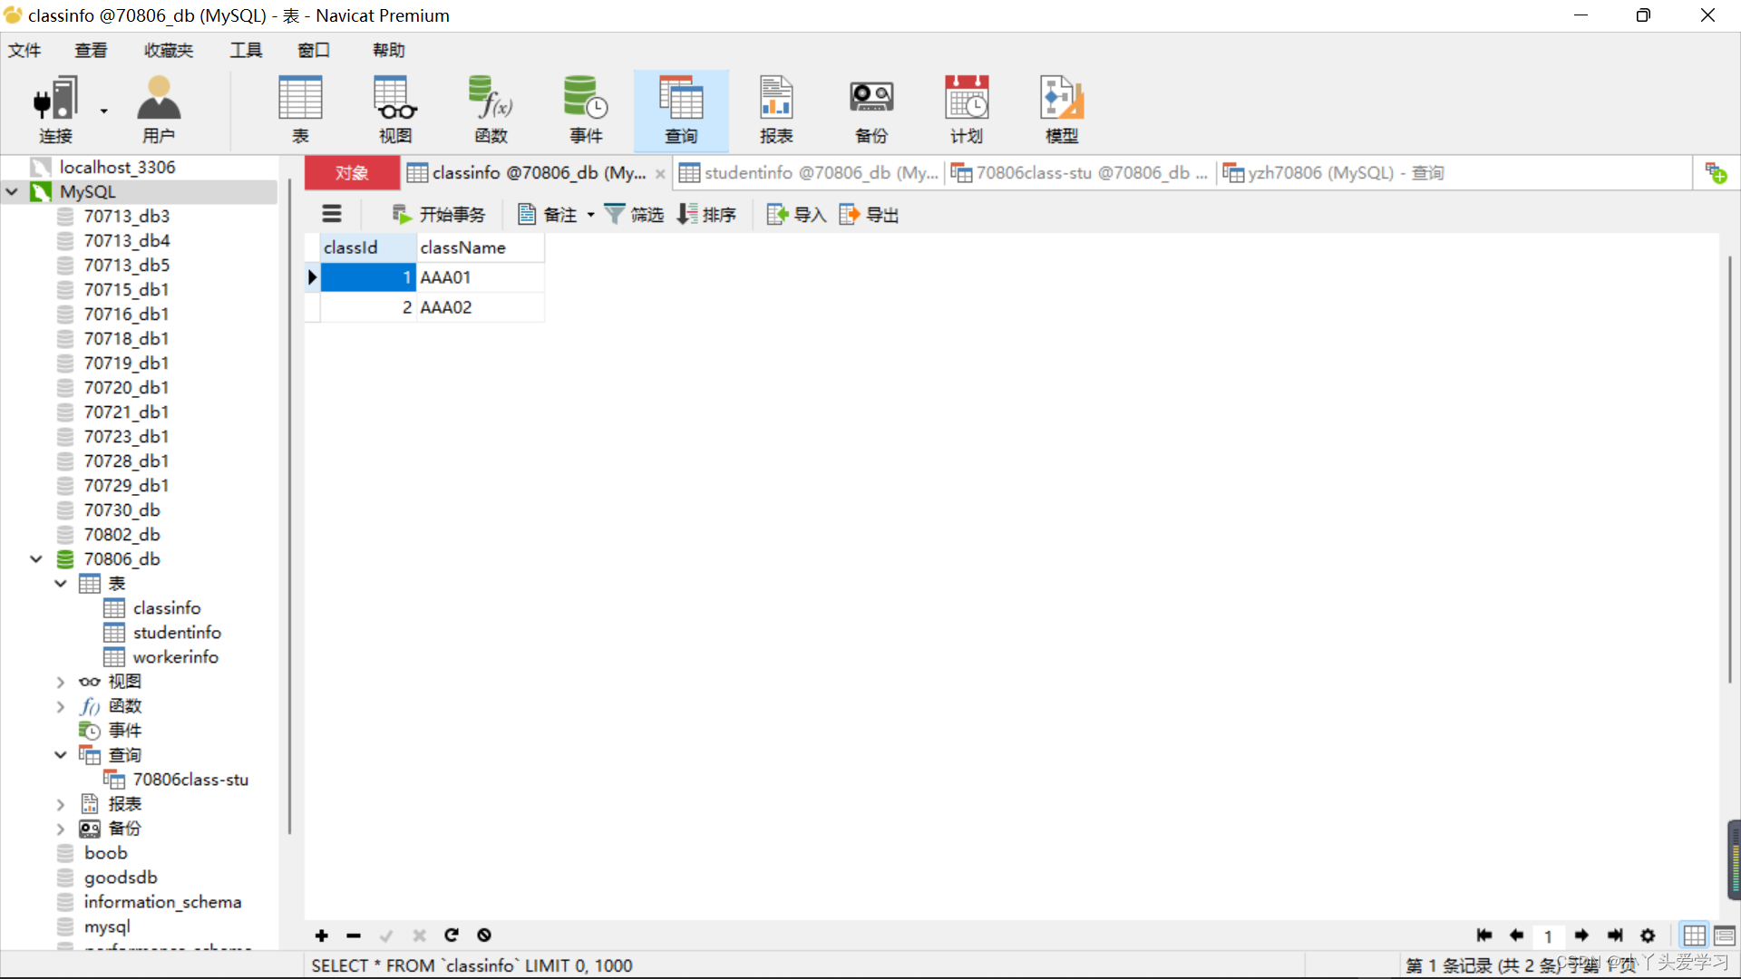Go to the first page of records
Viewport: 1741px width, 979px height.
click(x=1484, y=935)
